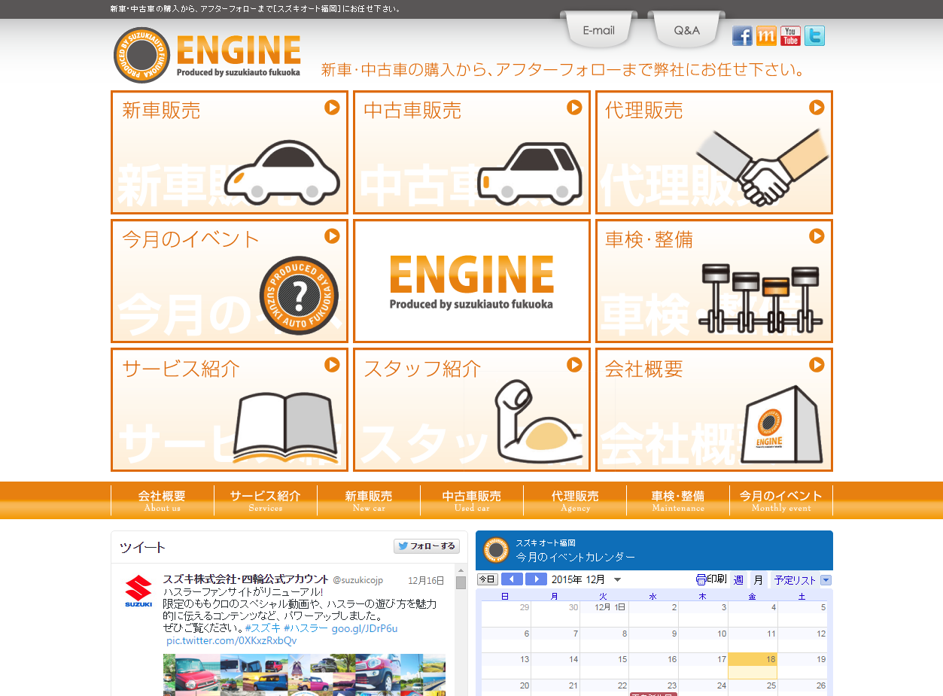Screen dimensions: 943x696
Task: Click the calendar event on date 23
Action: tap(653, 694)
